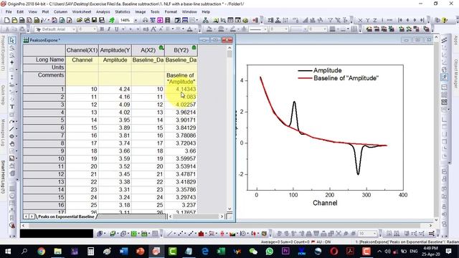Click the Channel axis title on graph
The image size is (459, 258).
point(325,203)
